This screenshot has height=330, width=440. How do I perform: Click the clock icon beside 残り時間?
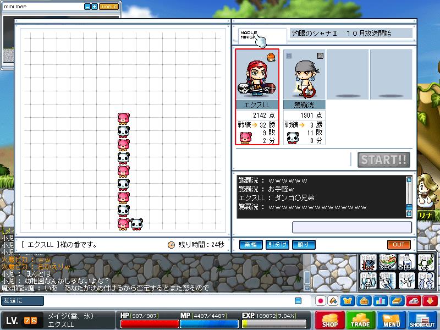point(171,245)
